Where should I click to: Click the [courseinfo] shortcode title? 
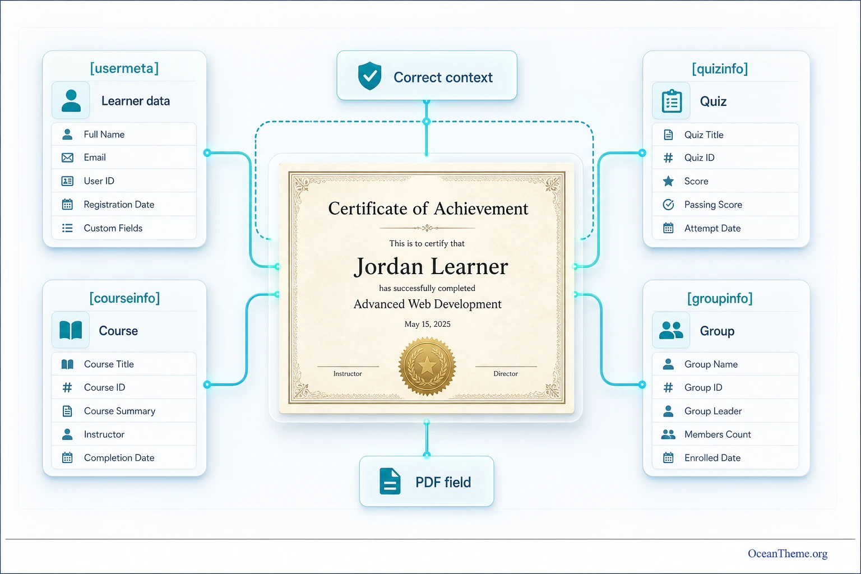[124, 298]
